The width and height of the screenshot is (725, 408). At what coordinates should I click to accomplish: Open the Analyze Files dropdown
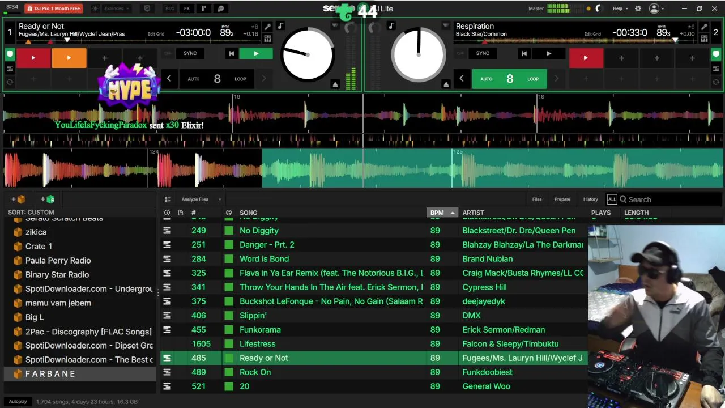click(201, 199)
